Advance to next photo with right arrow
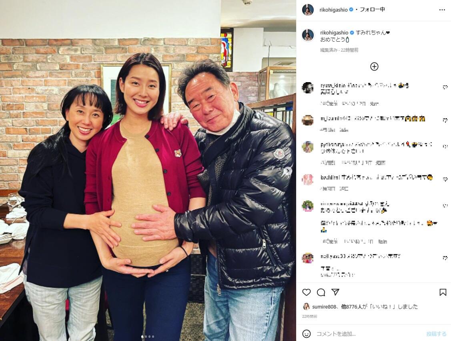451x341 pixels. (288, 171)
